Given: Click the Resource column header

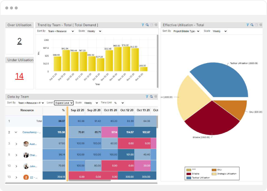Looking at the screenshot, I should 27,110.
